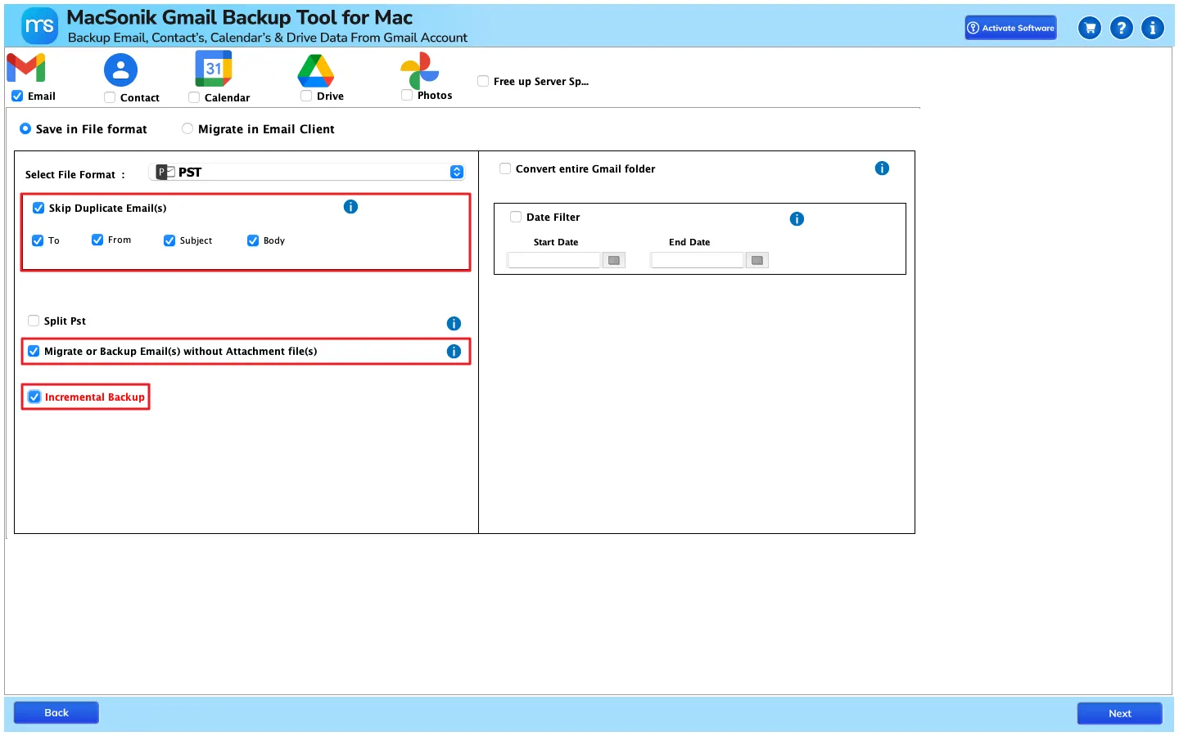Click the Activate Software button
Image resolution: width=1179 pixels, height=736 pixels.
1010,28
